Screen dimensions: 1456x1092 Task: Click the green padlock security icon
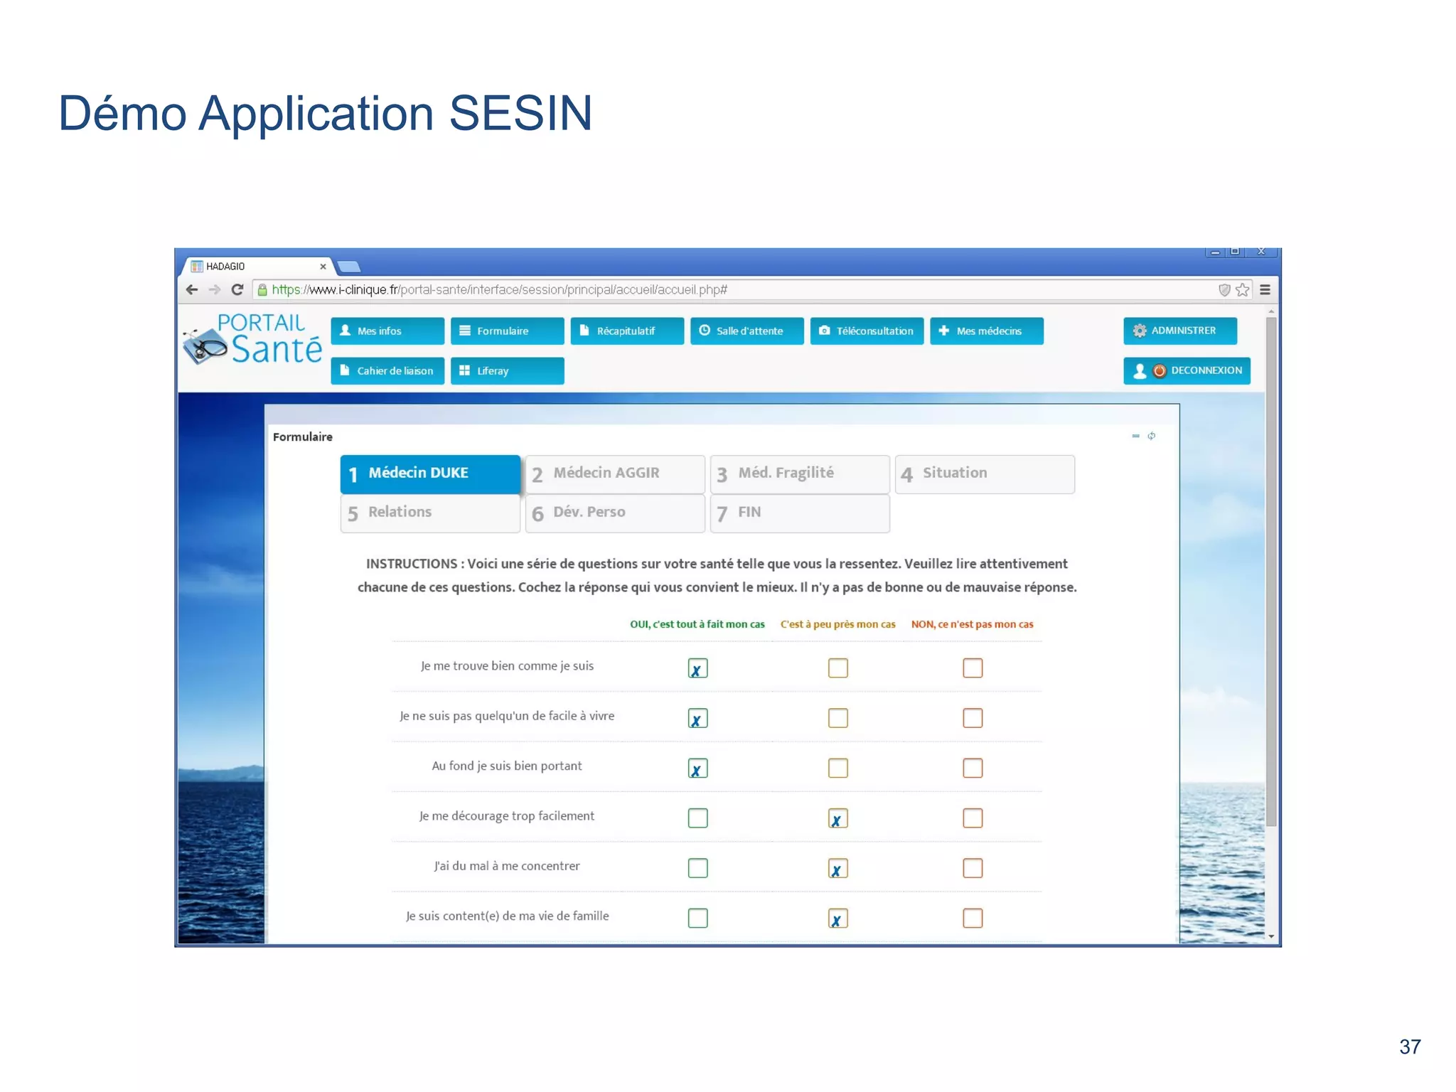262,289
